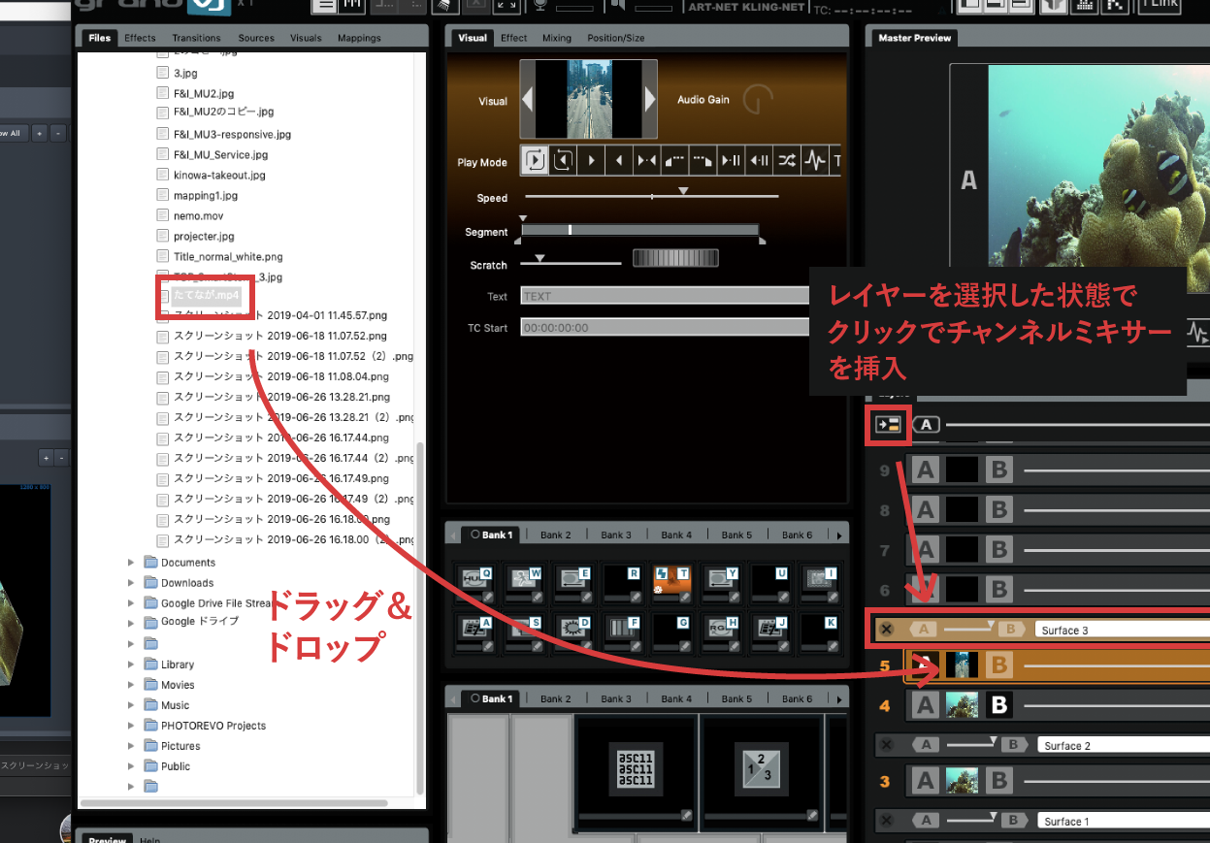Choose play forward once mode
The height and width of the screenshot is (843, 1210).
pos(591,161)
